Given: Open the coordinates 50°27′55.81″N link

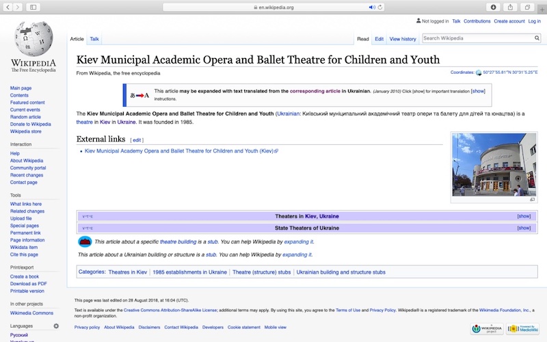Looking at the screenshot, I should point(510,73).
